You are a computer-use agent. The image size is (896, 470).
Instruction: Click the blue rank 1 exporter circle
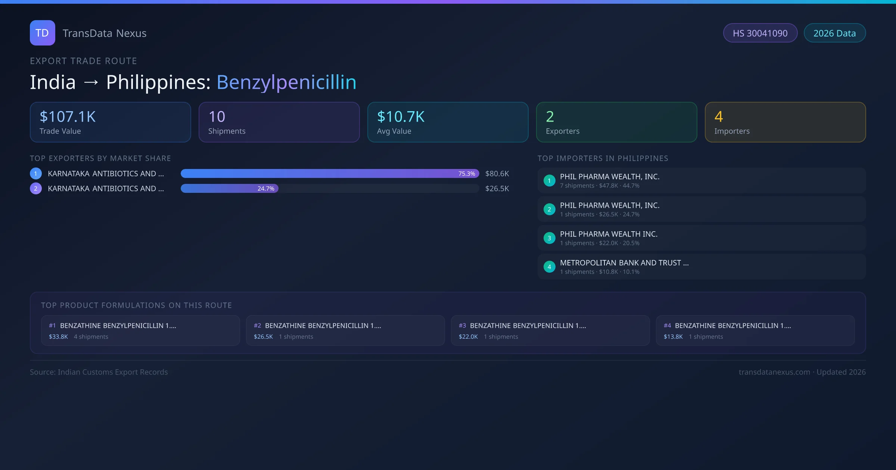[36, 173]
